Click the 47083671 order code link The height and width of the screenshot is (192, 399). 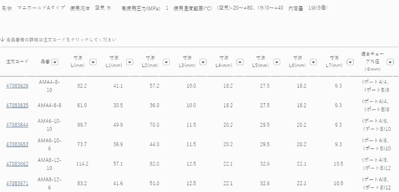17,183
